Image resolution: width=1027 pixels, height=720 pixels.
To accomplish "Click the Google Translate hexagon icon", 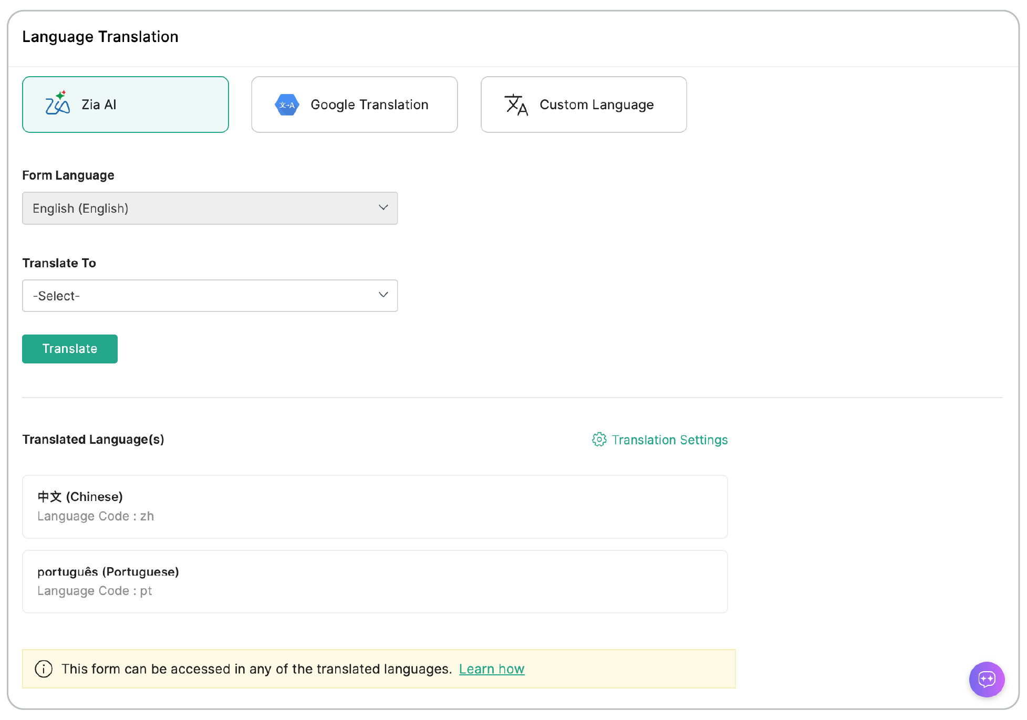I will [287, 105].
